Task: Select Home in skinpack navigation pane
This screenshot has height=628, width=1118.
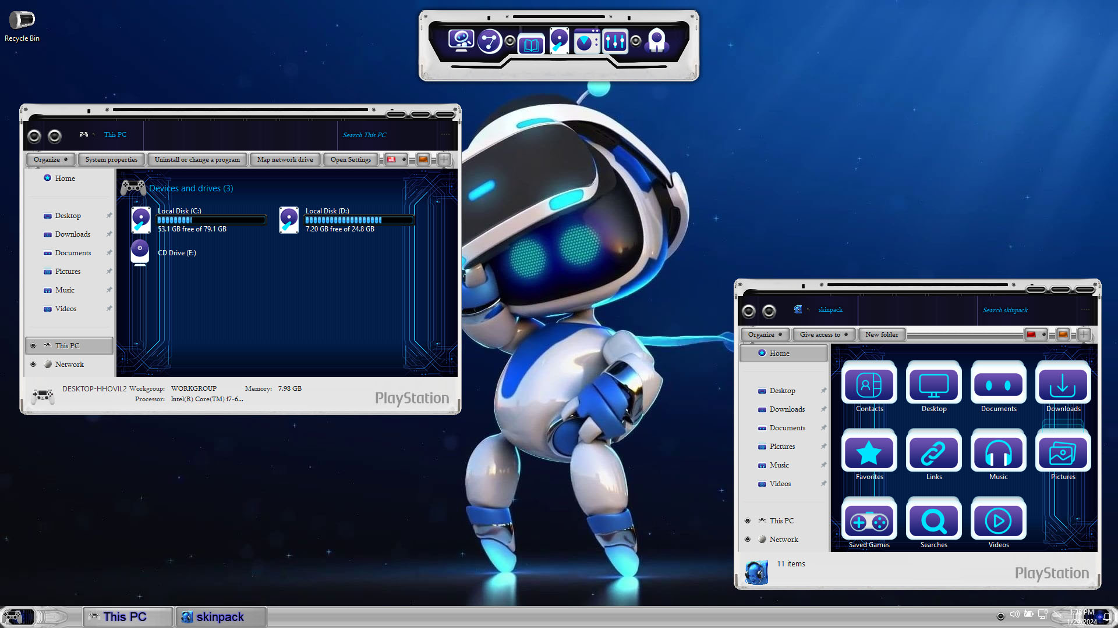Action: pyautogui.click(x=779, y=353)
